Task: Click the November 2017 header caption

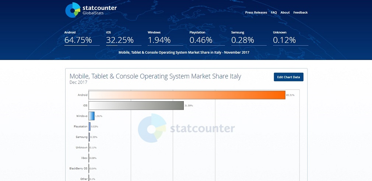Action: point(184,52)
